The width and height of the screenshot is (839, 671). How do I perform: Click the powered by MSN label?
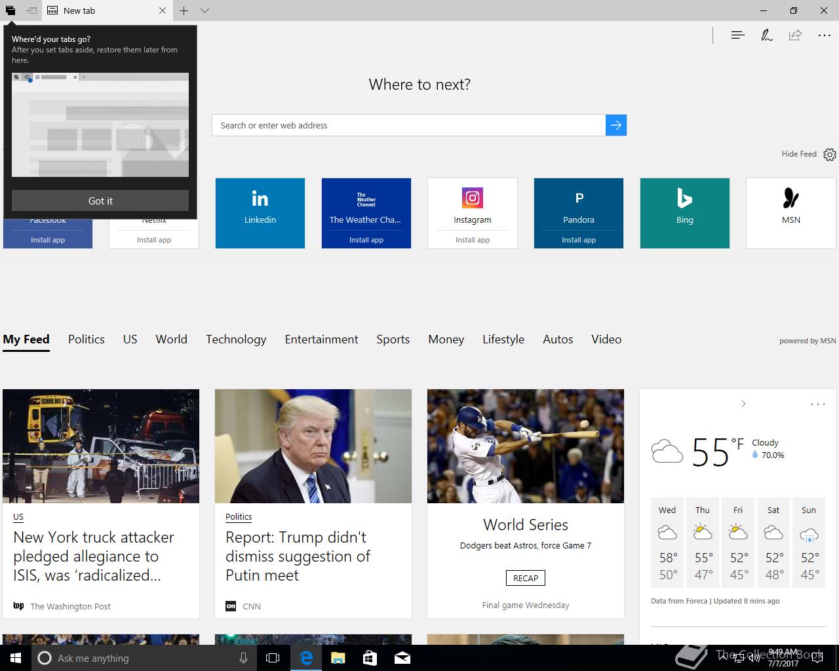coord(808,341)
